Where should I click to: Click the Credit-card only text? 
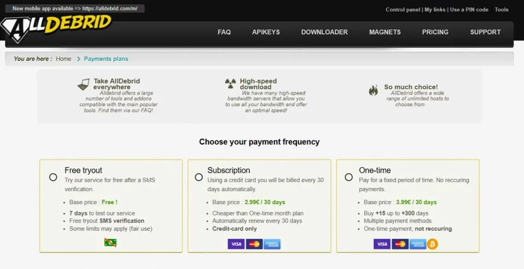pyautogui.click(x=235, y=229)
